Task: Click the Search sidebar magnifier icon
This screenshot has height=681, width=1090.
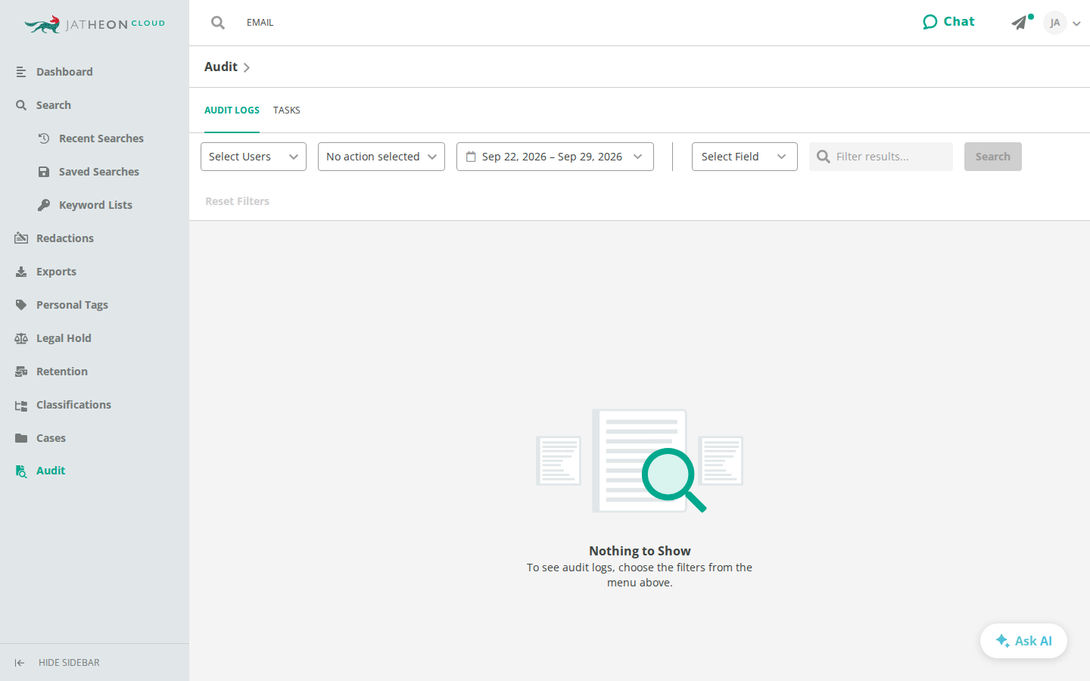Action: 21,105
